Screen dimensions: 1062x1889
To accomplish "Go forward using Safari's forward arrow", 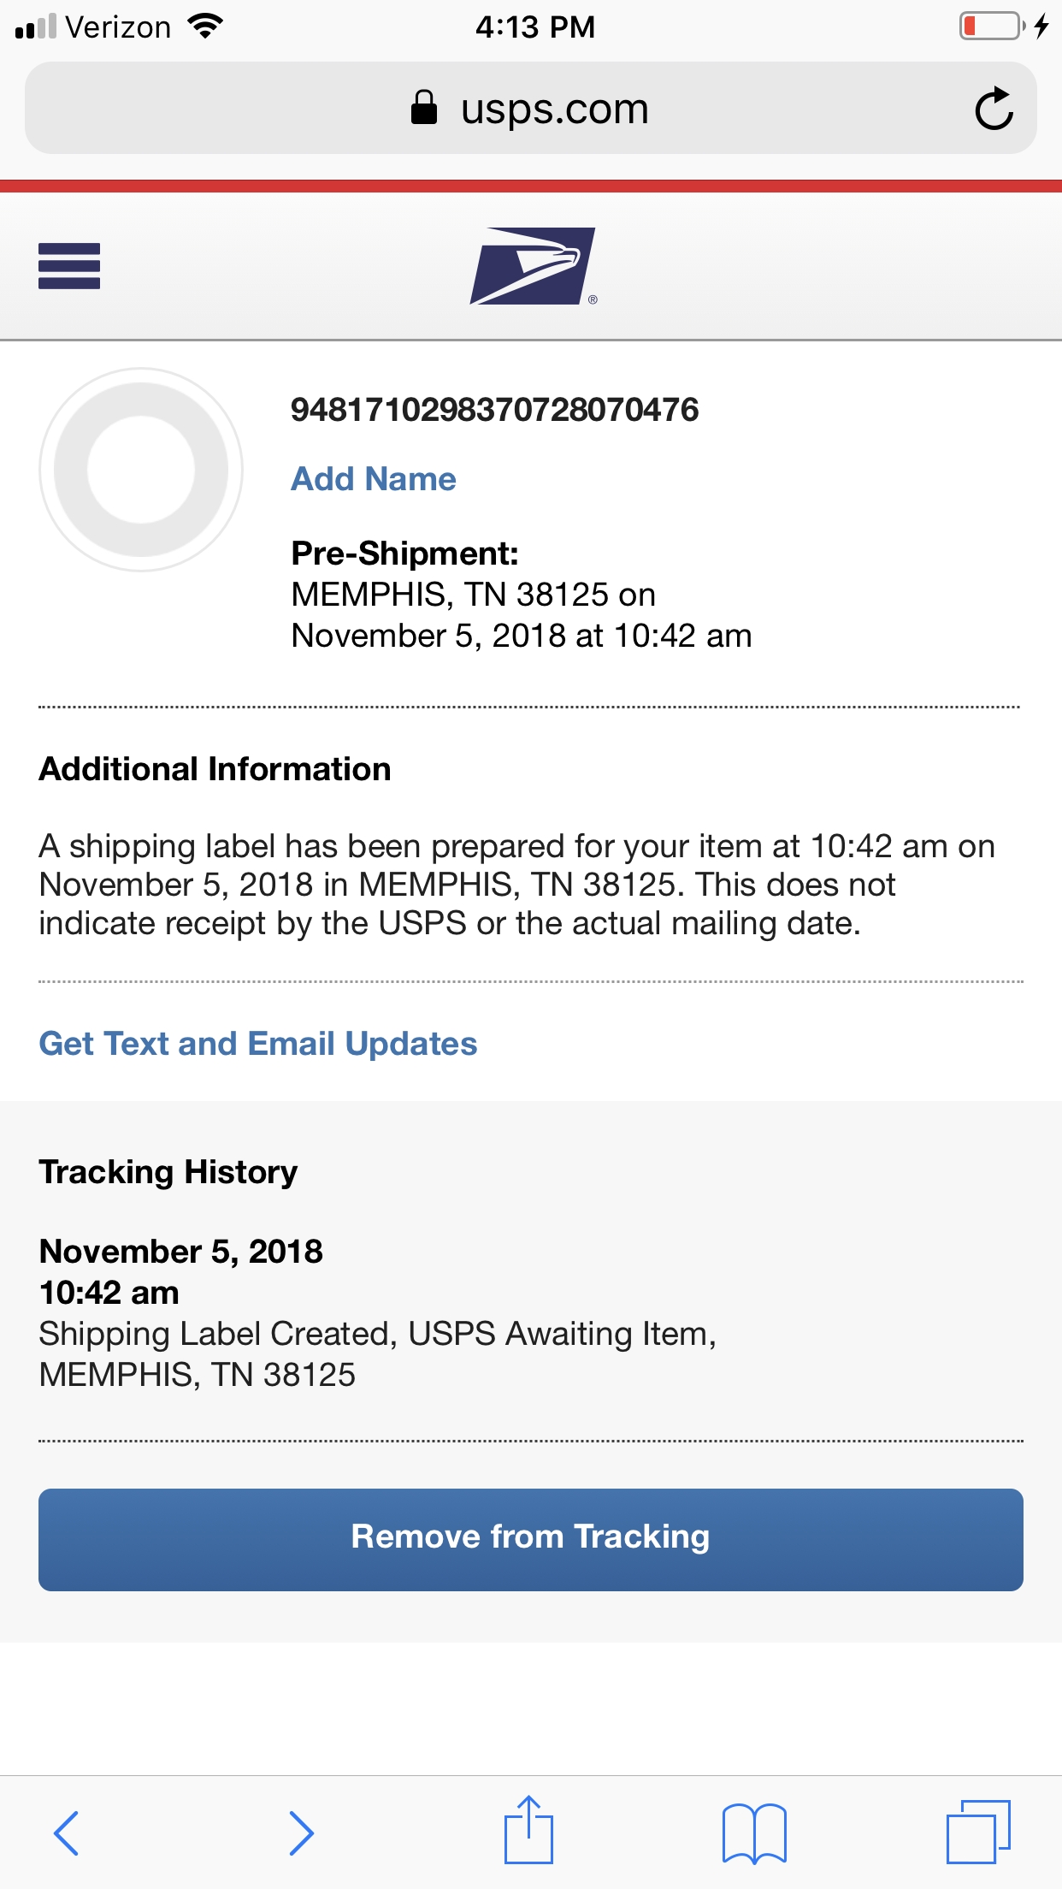I will point(301,1833).
